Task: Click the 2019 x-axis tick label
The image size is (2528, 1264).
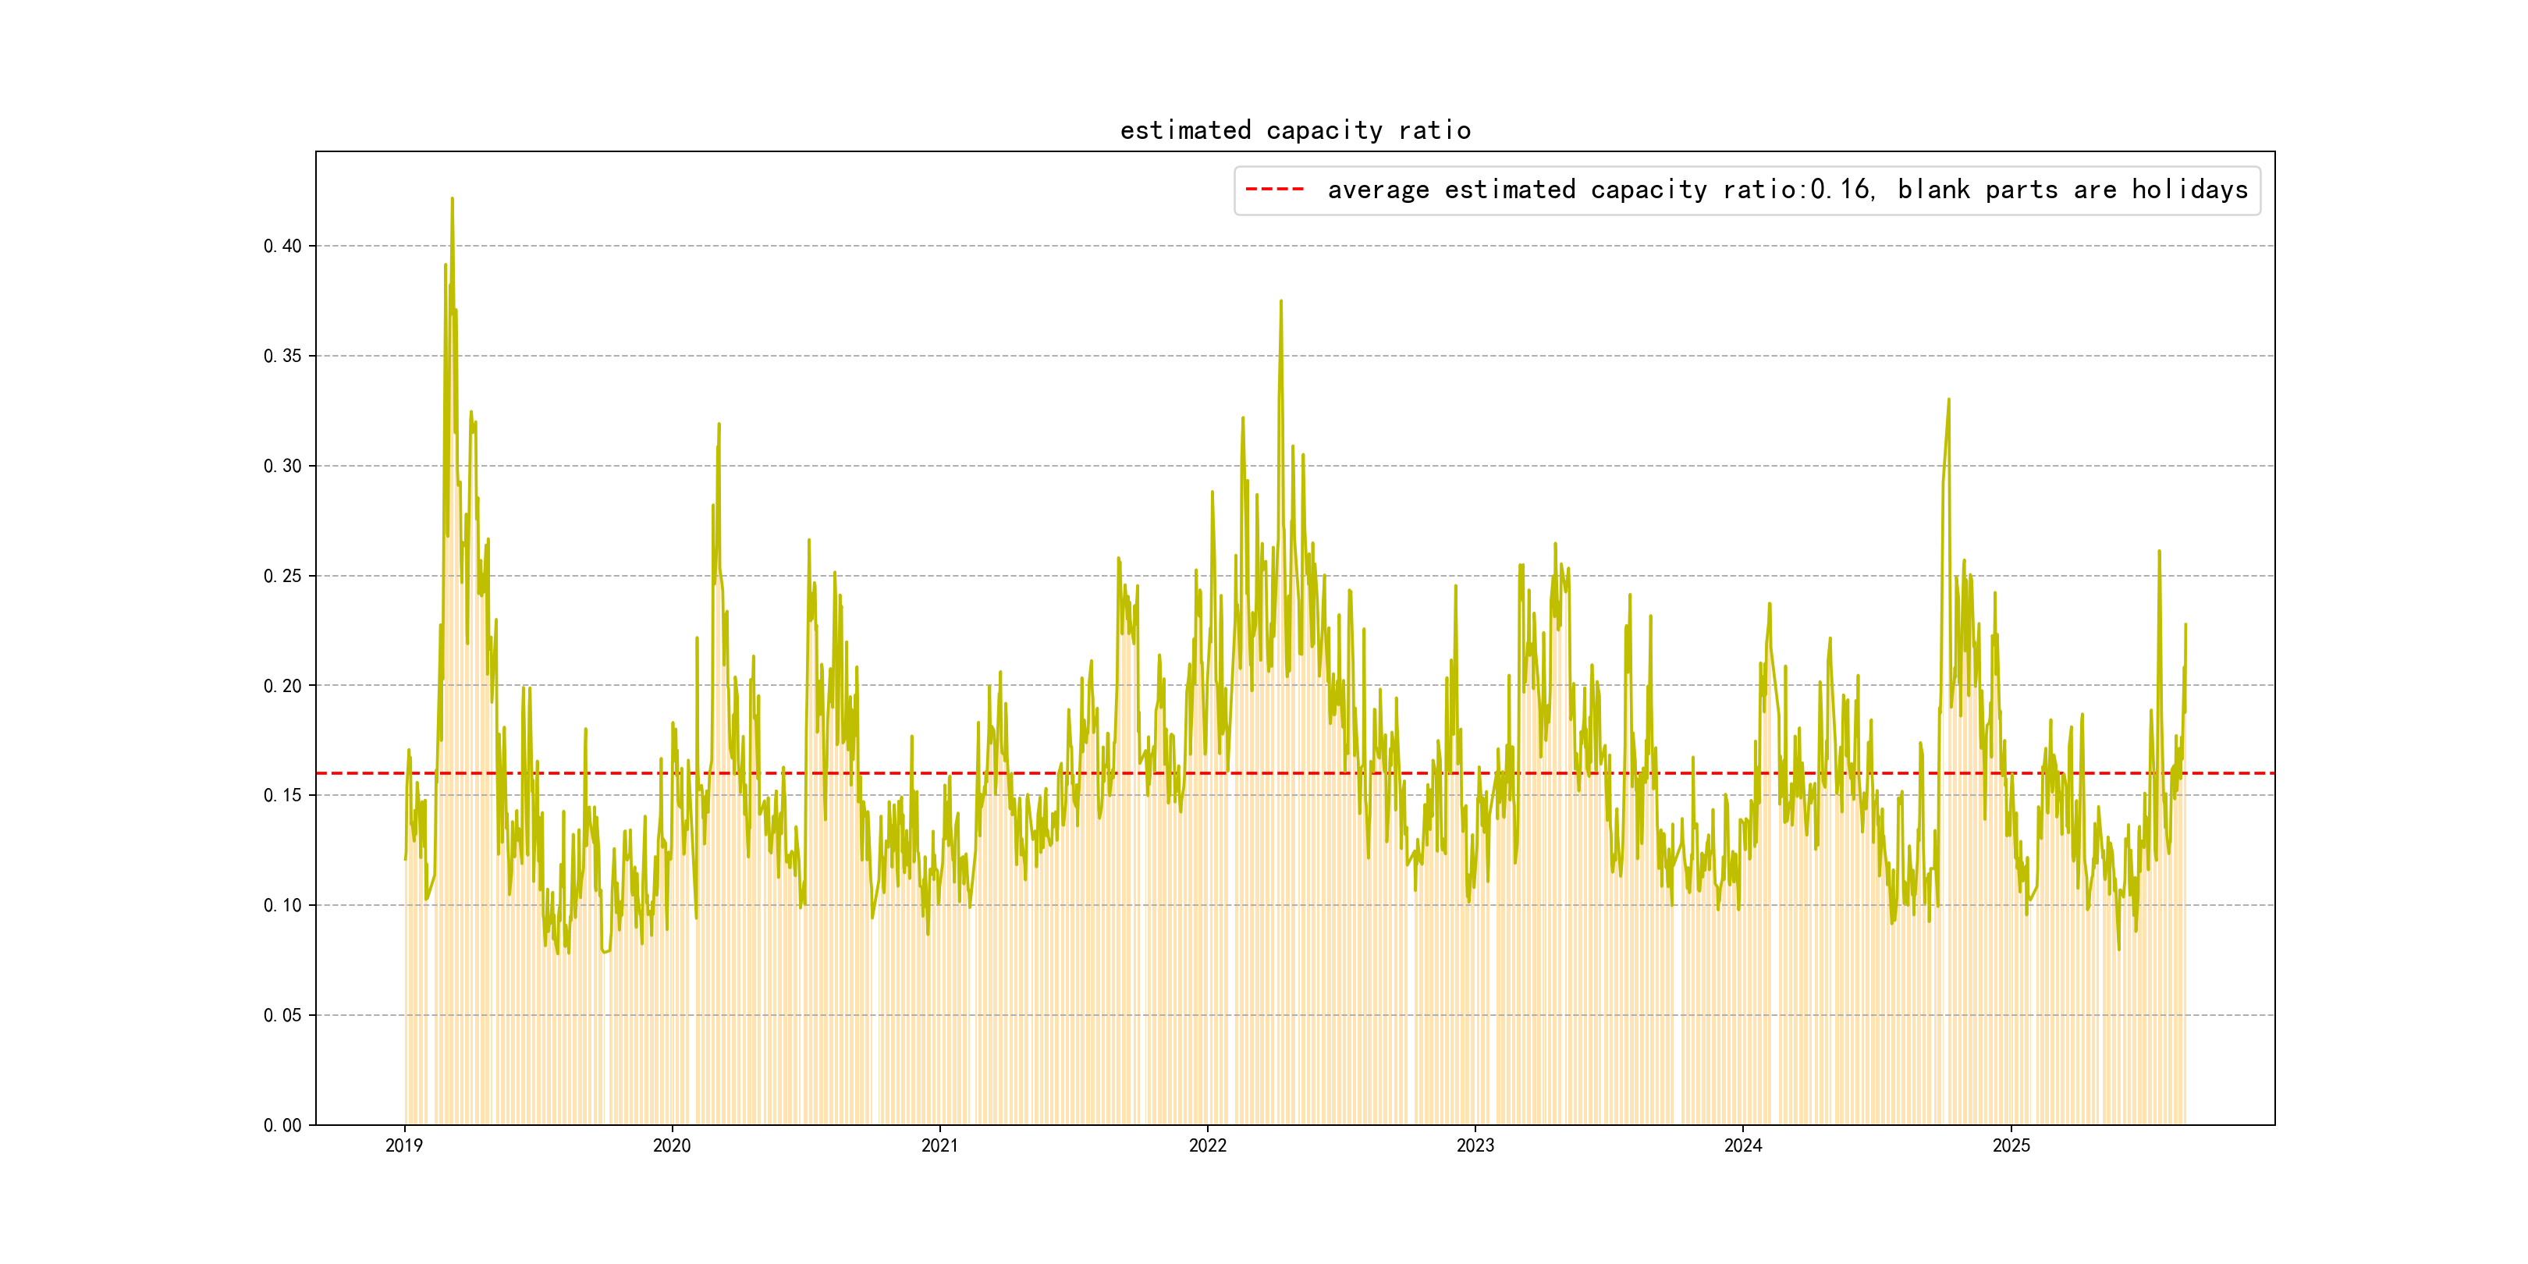Action: (x=403, y=1145)
